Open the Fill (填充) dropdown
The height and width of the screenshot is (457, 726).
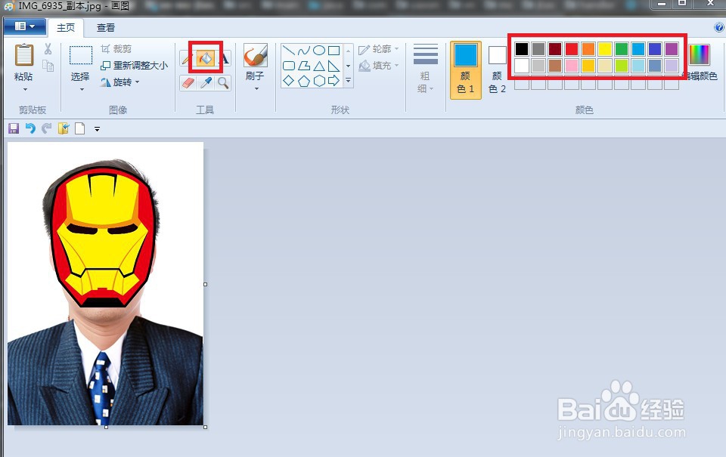[x=379, y=66]
